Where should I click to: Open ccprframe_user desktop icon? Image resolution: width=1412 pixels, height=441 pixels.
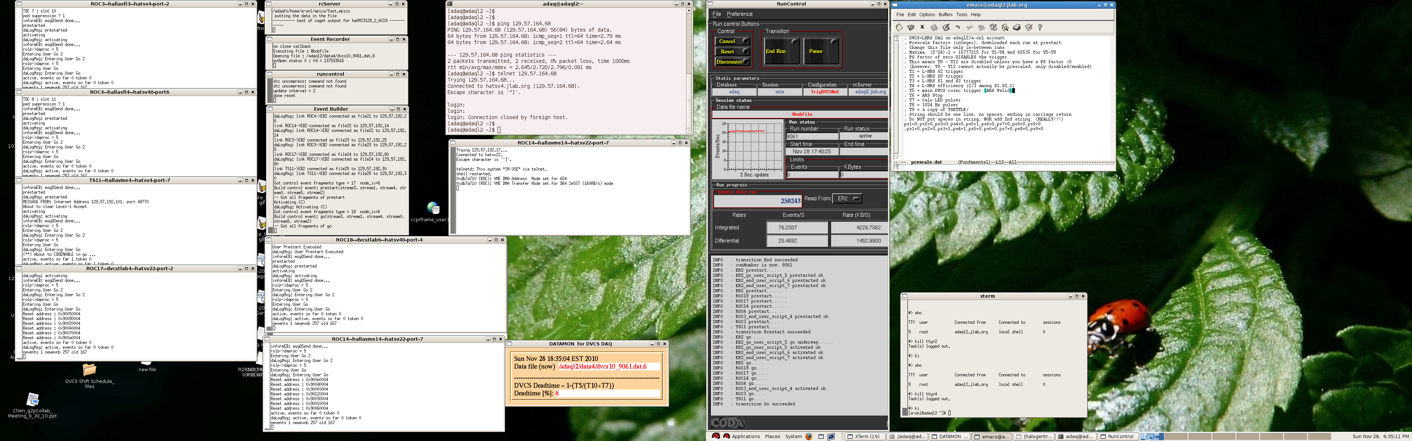[x=433, y=208]
